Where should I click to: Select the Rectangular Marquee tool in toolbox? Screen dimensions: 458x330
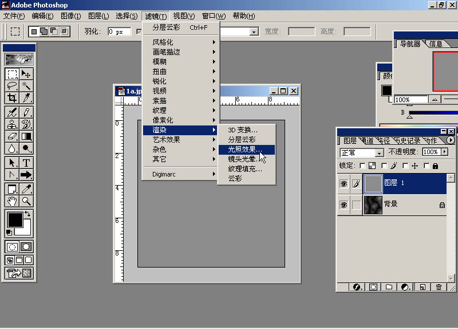(12, 74)
